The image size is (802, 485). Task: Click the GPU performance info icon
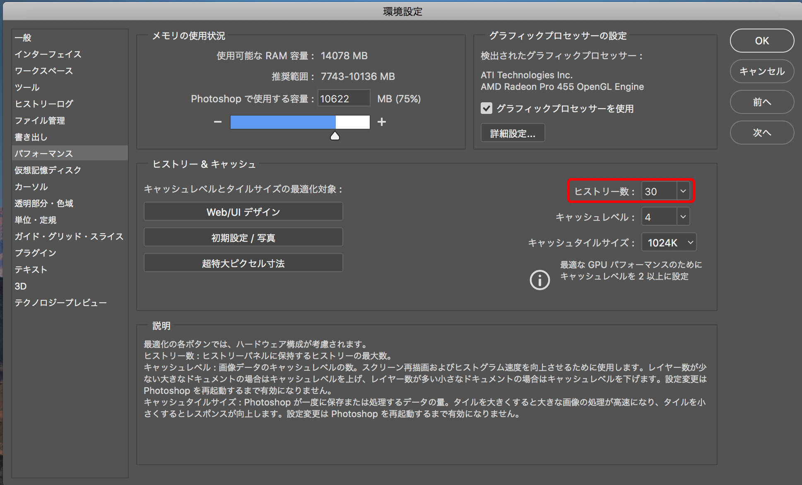click(x=540, y=280)
